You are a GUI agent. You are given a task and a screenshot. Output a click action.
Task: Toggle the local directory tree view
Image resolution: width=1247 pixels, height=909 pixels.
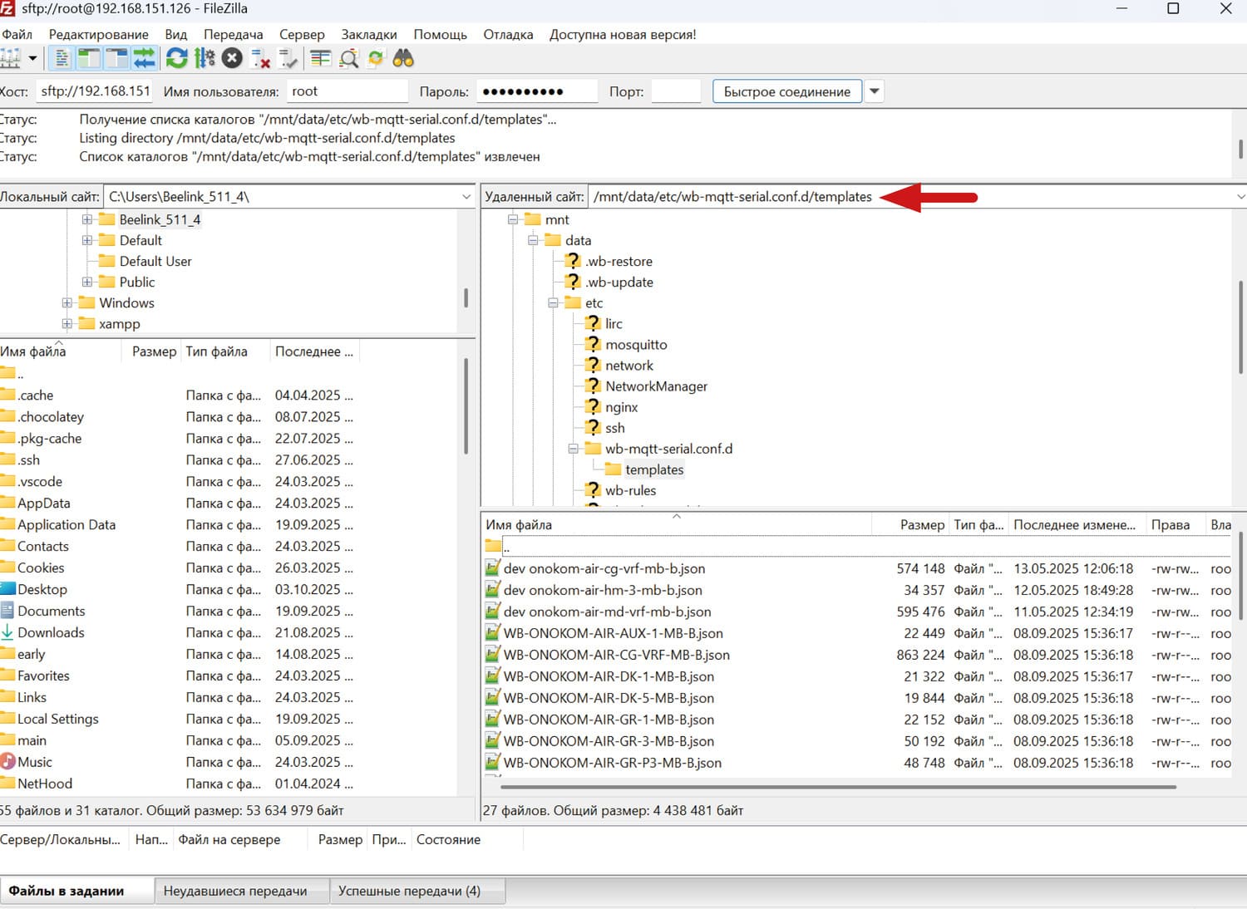click(x=89, y=58)
